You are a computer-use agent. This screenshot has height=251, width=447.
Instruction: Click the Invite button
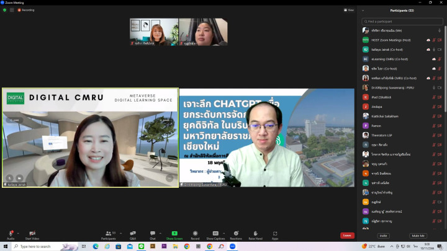pos(383,236)
